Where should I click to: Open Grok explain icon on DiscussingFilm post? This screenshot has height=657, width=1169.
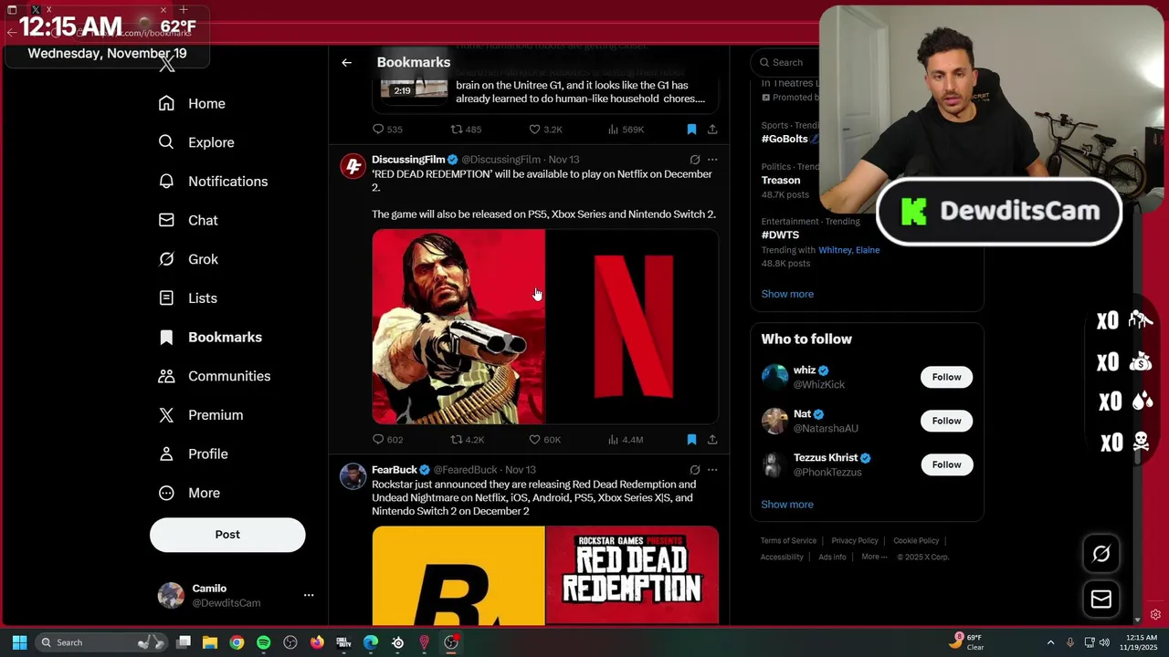[x=695, y=160]
